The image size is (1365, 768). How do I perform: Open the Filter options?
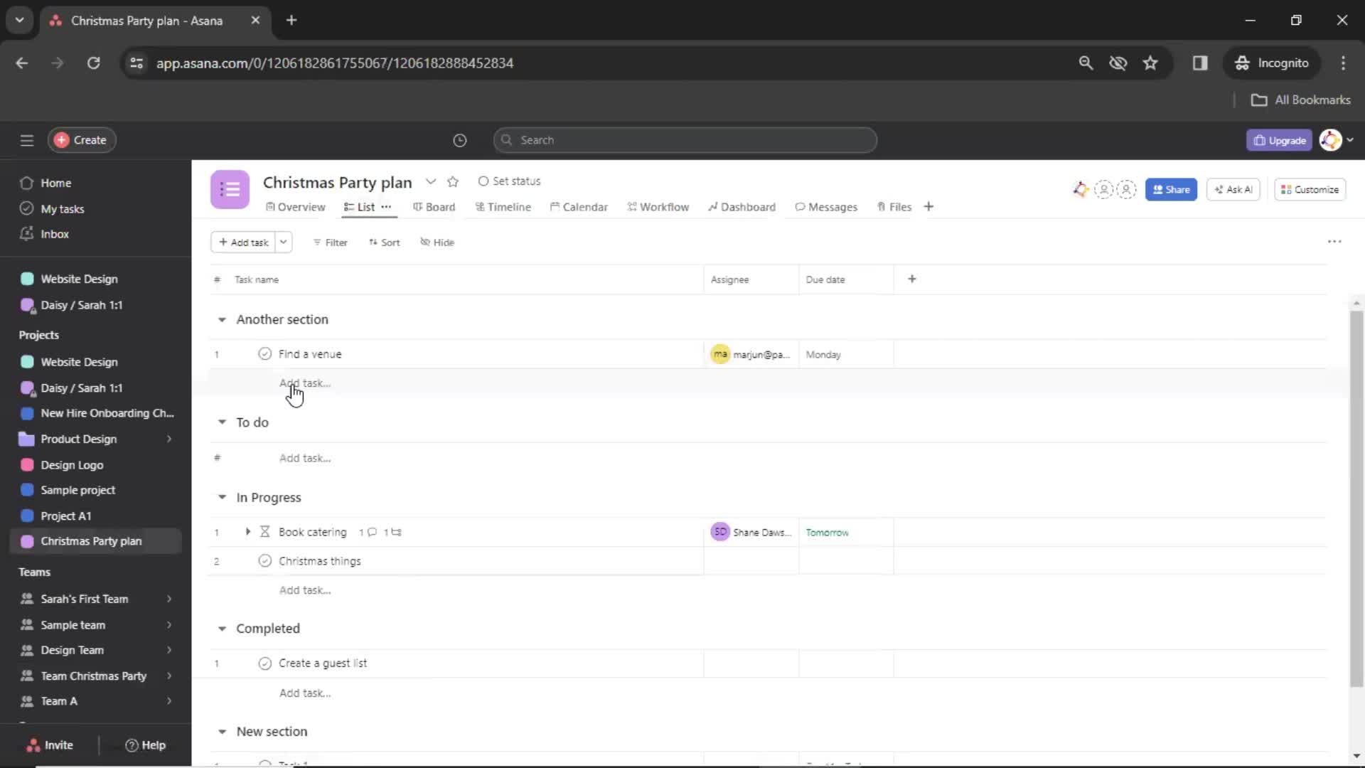[x=329, y=242]
